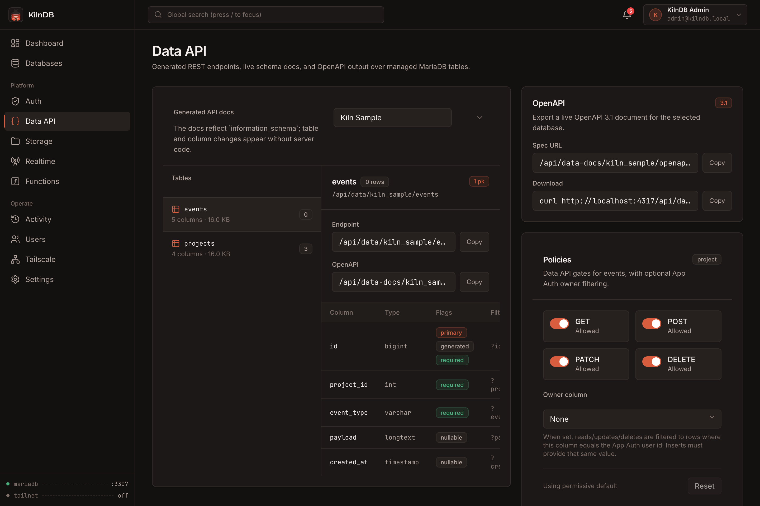Select the events table row
The image size is (760, 506).
click(x=242, y=215)
